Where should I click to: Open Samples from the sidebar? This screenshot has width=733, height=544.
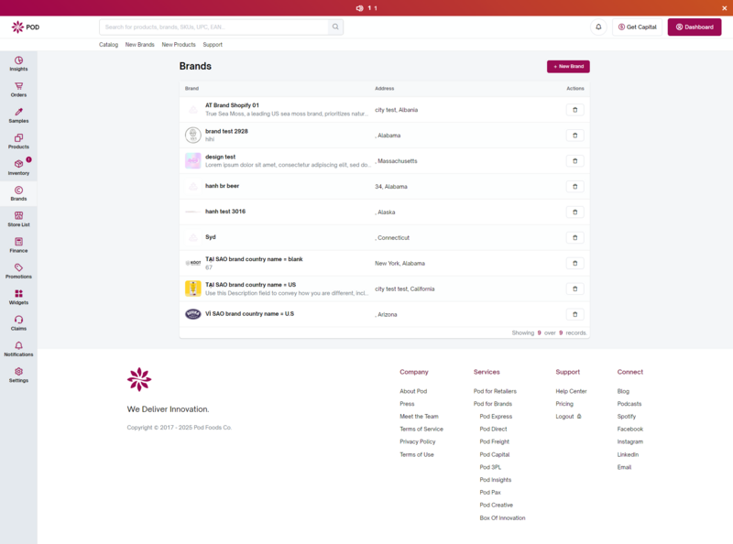(x=18, y=115)
